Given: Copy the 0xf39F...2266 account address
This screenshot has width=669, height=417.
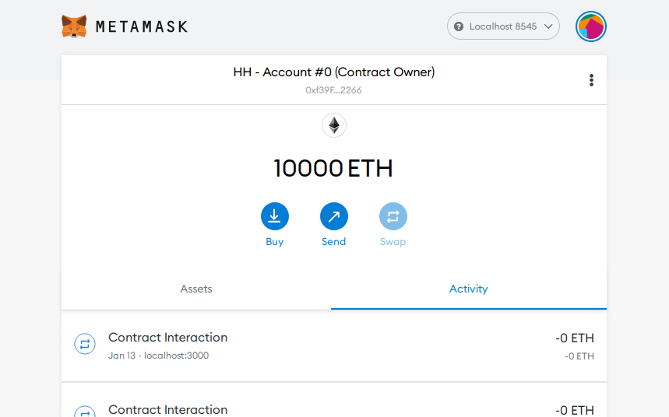Looking at the screenshot, I should (333, 90).
